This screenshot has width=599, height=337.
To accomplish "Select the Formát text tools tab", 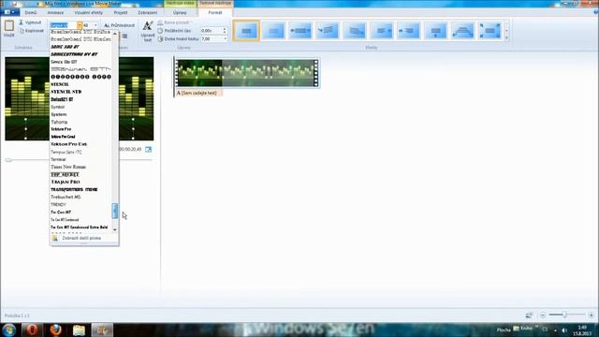I will click(x=215, y=12).
